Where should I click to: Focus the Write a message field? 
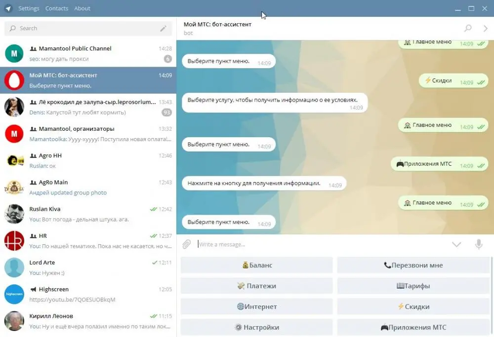pos(322,245)
